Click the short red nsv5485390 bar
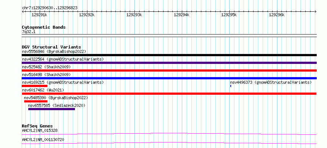Viewport: 327px width, 148px height. tap(36, 101)
